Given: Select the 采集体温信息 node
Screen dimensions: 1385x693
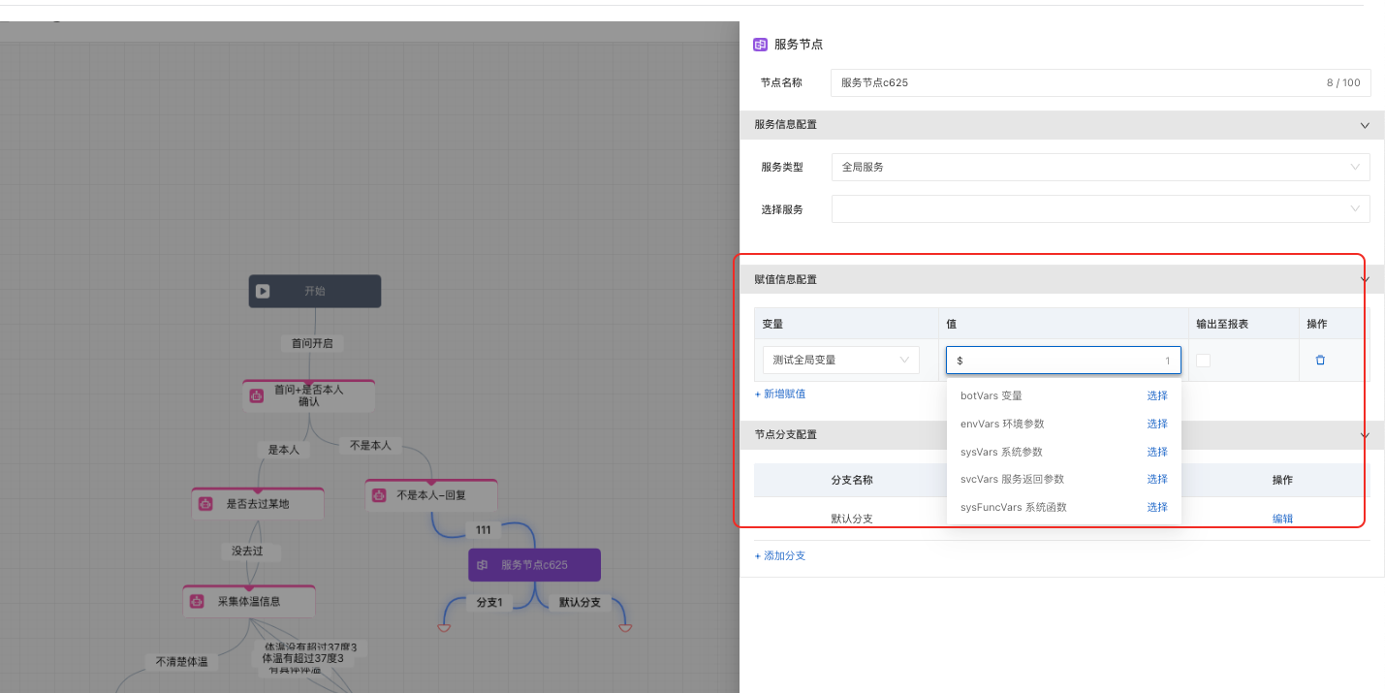Looking at the screenshot, I should pos(249,601).
